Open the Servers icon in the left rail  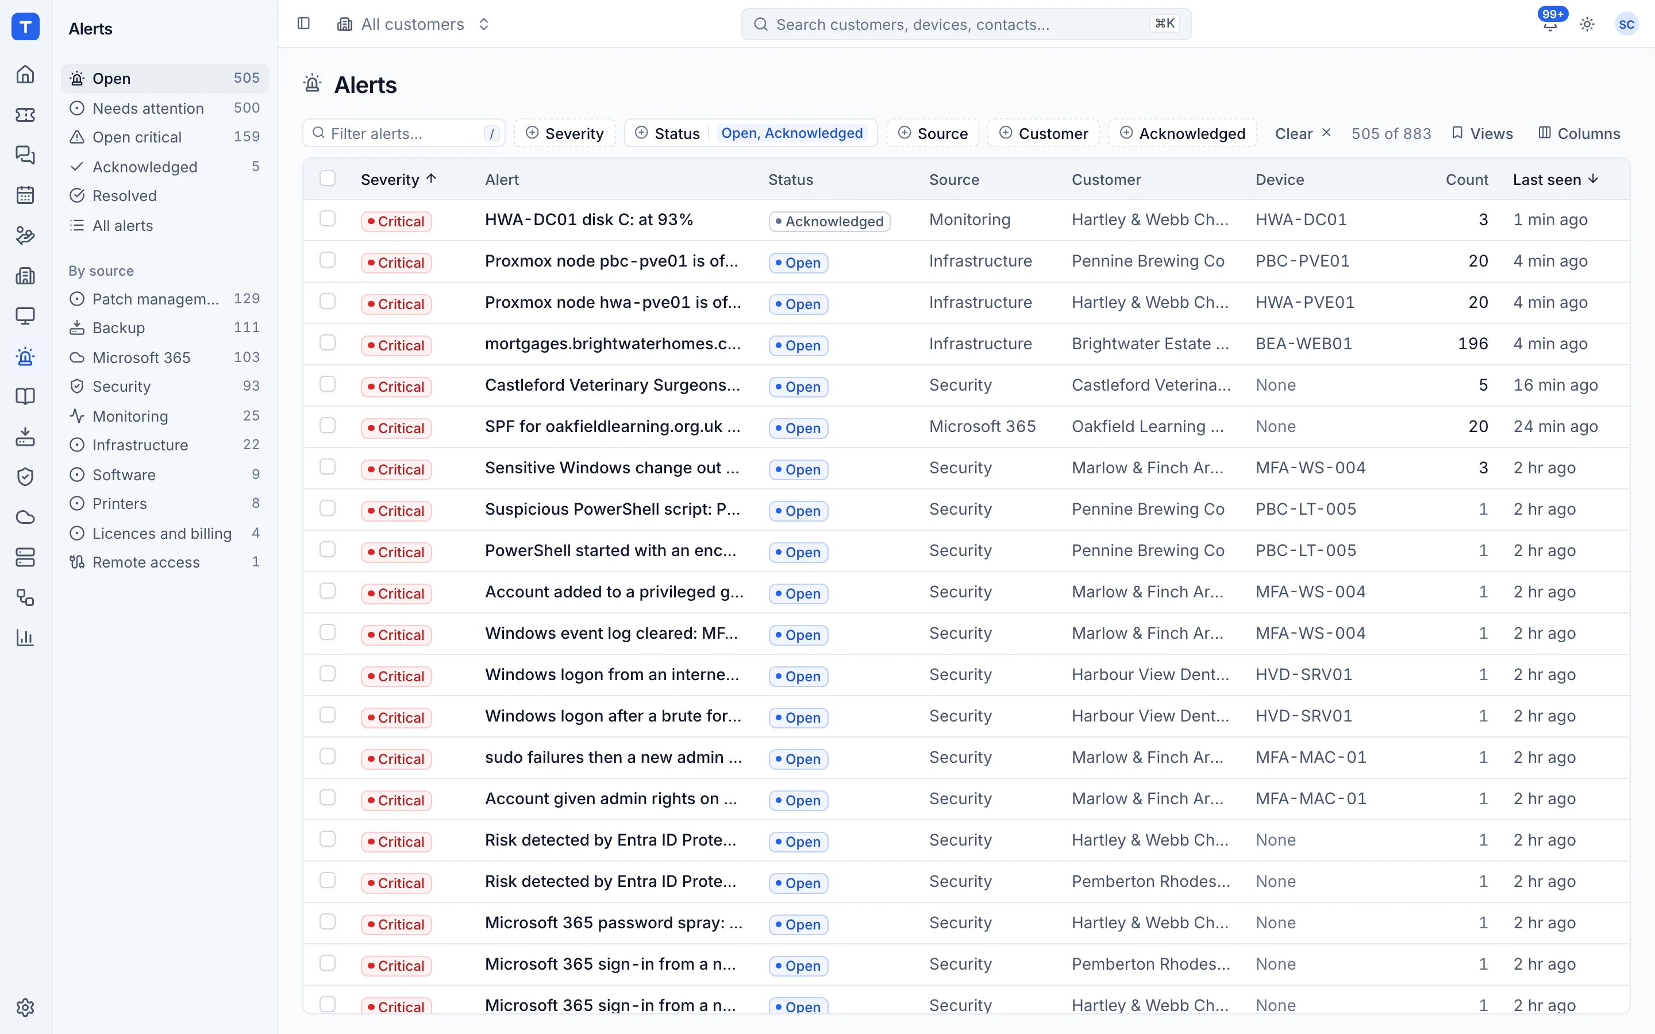(x=25, y=557)
